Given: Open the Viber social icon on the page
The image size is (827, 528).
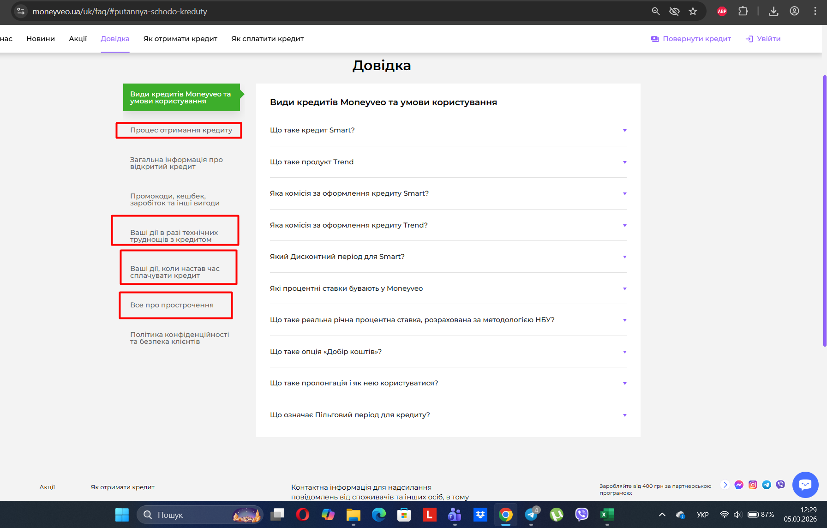Looking at the screenshot, I should [780, 485].
